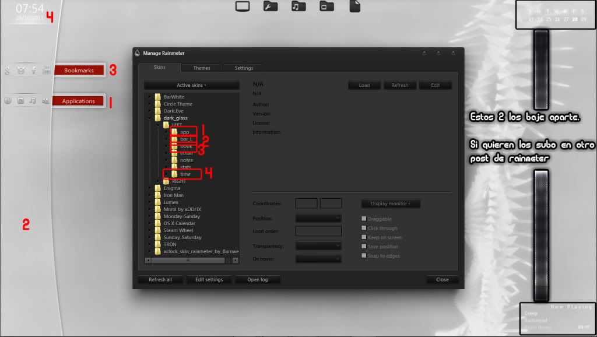
Task: Click the Facebook bookmark icon beside Bookmarks
Action: pos(34,70)
